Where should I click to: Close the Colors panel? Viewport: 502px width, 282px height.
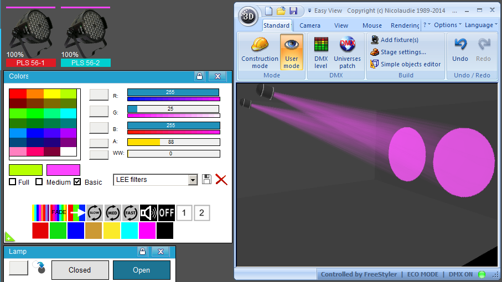pyautogui.click(x=218, y=76)
